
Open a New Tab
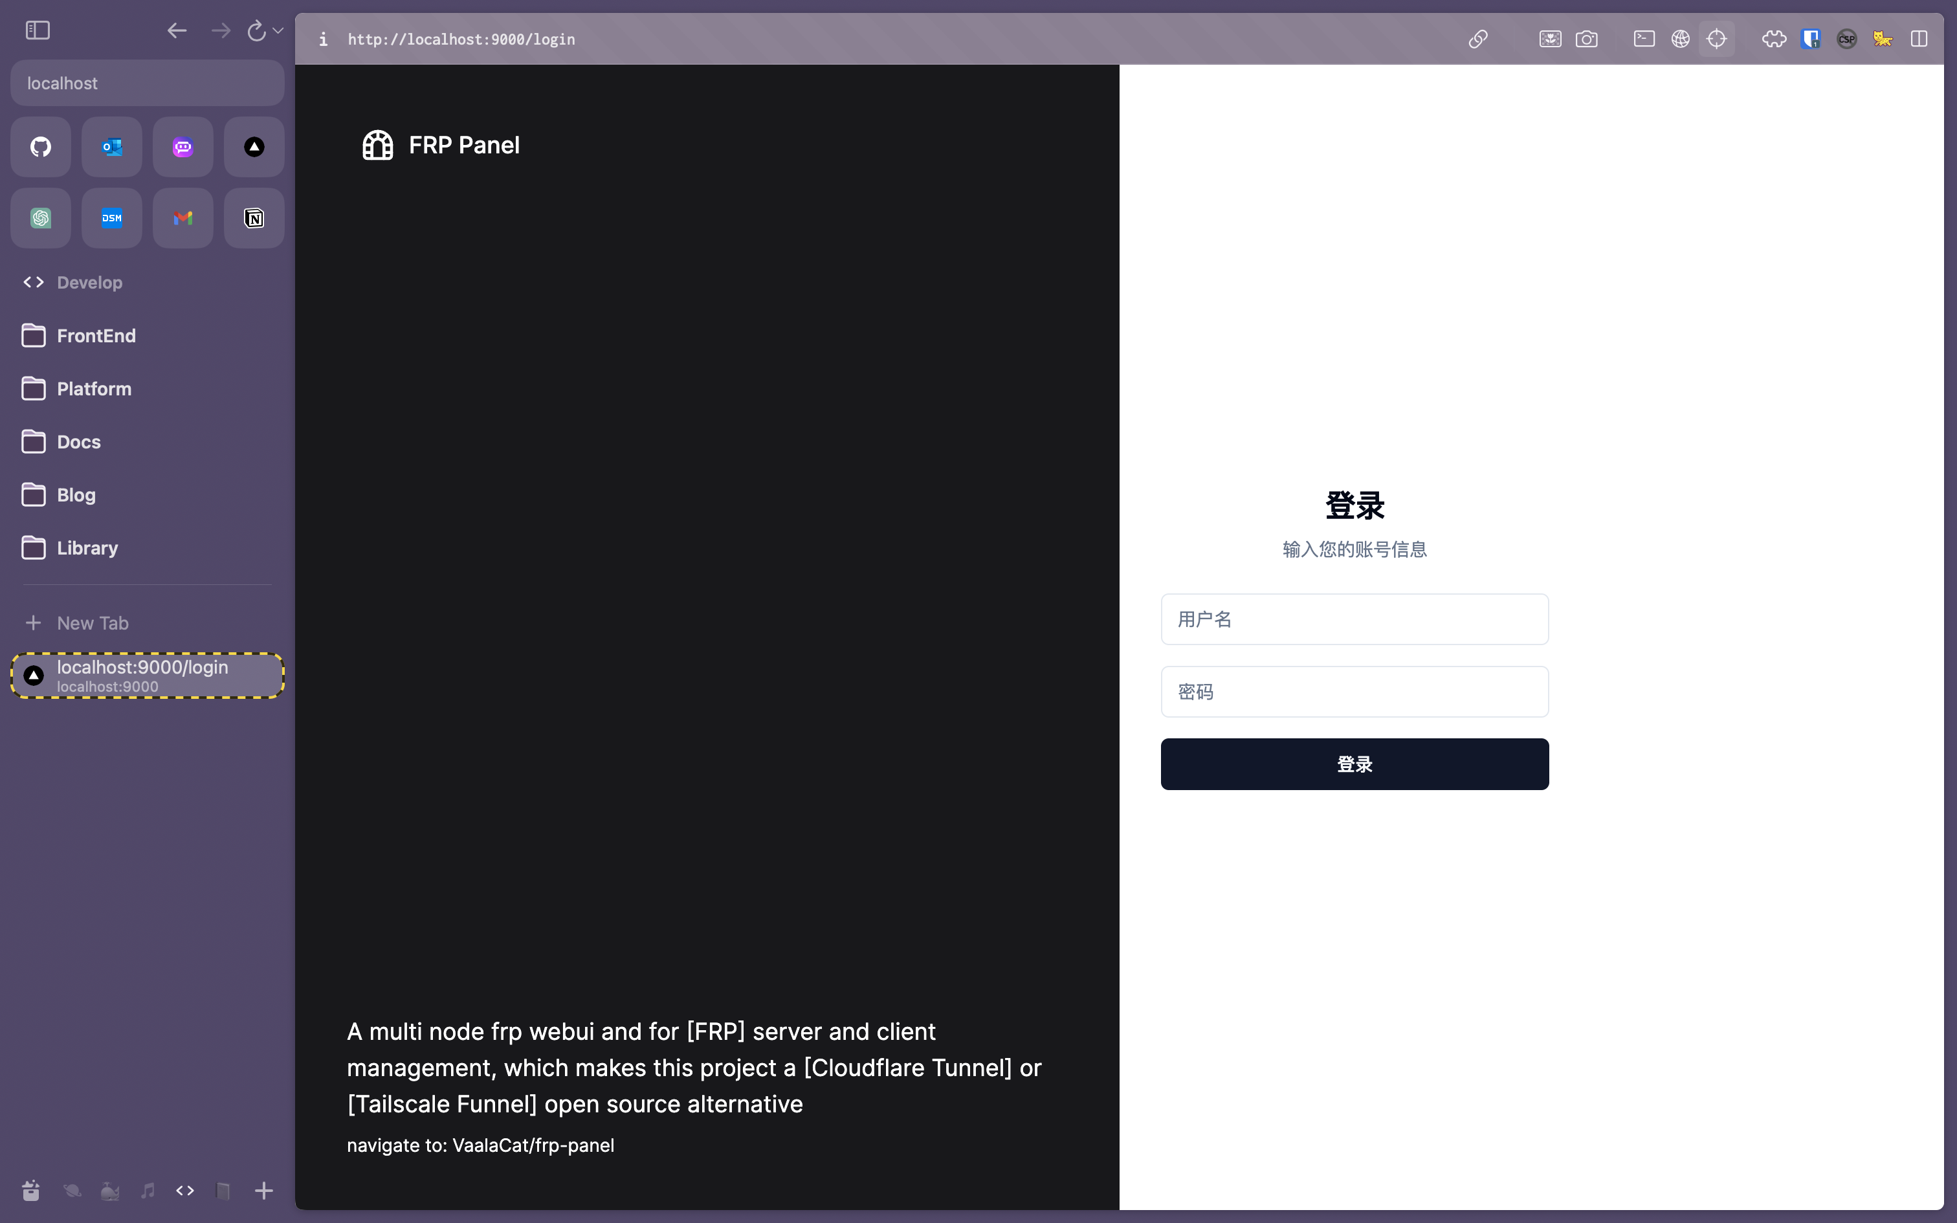click(x=92, y=623)
